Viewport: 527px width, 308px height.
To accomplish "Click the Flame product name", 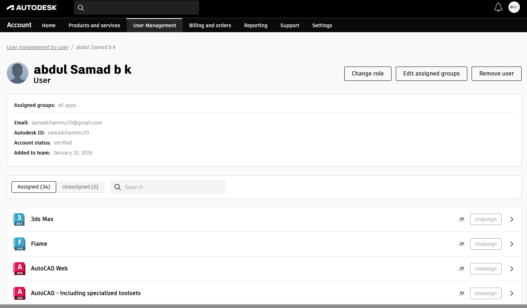I will click(39, 244).
